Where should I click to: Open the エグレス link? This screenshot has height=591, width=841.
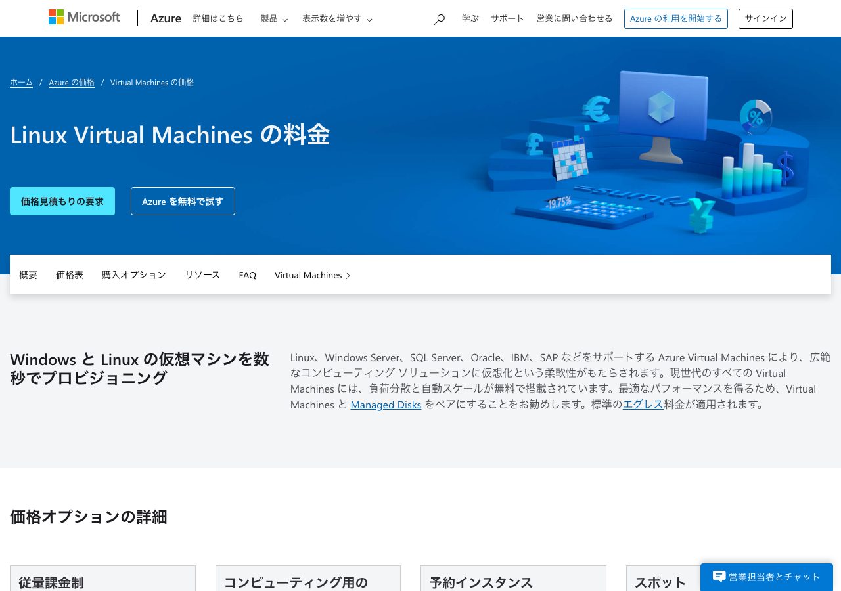point(643,405)
